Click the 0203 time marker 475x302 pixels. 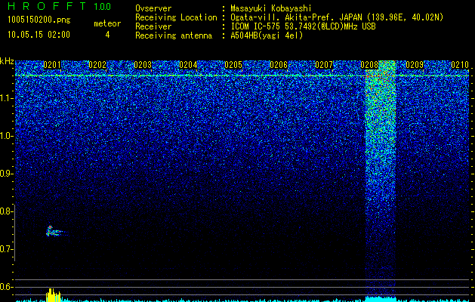(x=143, y=65)
